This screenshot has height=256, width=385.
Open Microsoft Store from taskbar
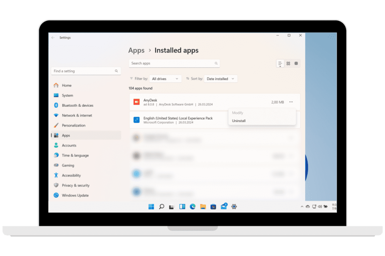tap(213, 207)
